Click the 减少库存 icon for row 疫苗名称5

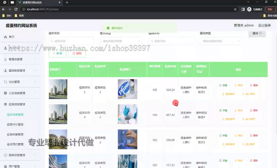[243, 94]
